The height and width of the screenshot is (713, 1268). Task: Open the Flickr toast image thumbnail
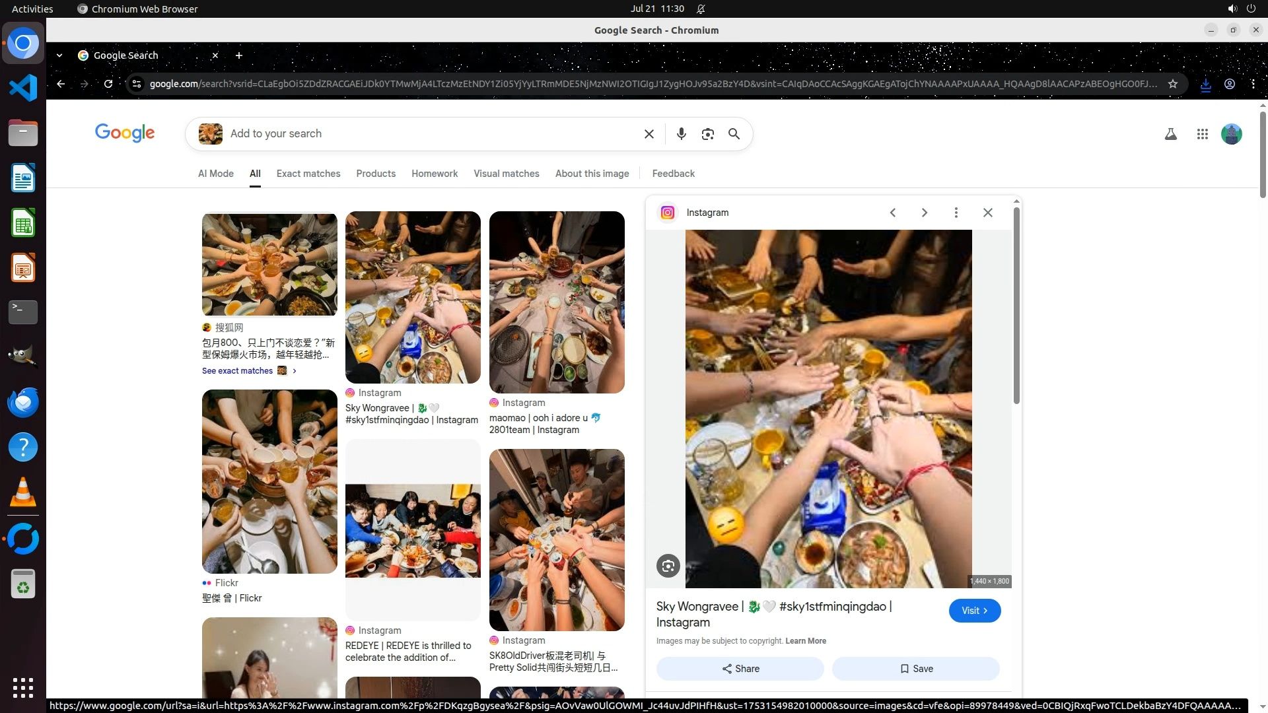pyautogui.click(x=269, y=481)
